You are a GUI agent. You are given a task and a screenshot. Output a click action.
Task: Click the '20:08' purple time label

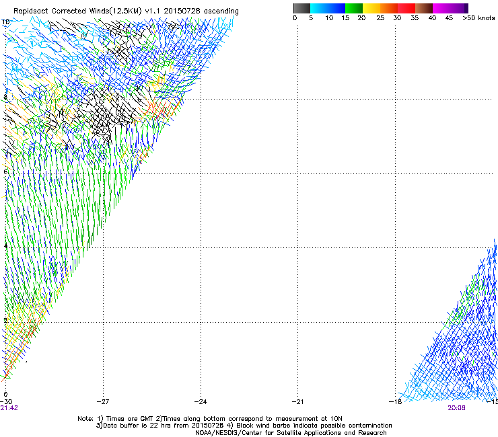[456, 408]
